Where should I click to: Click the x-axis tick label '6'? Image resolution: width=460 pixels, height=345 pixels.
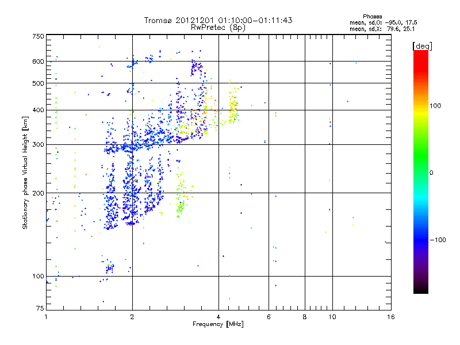[269, 317]
